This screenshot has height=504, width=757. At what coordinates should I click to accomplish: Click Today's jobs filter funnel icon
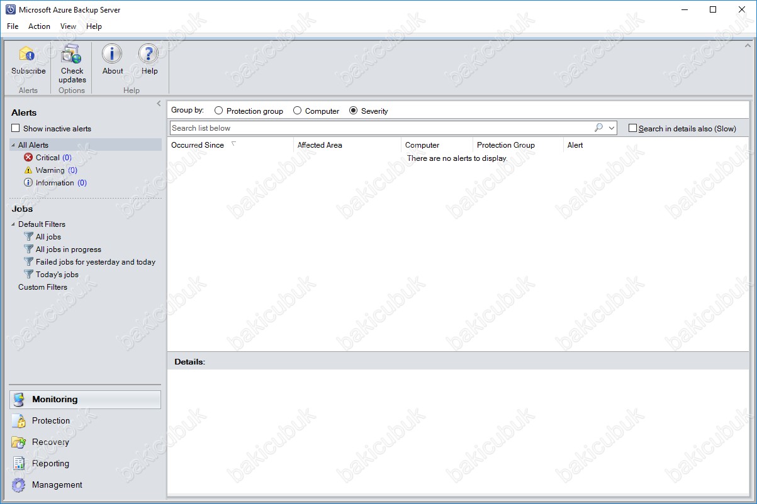coord(28,275)
